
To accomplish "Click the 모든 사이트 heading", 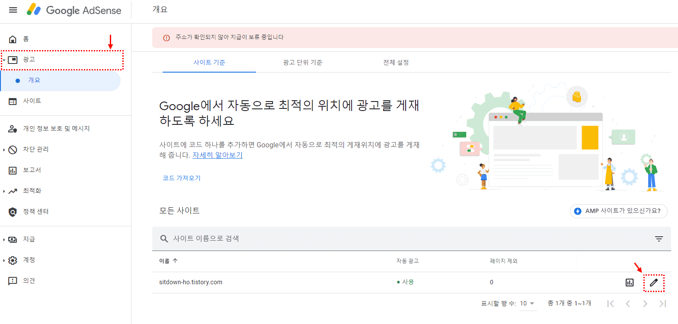I will click(x=179, y=211).
